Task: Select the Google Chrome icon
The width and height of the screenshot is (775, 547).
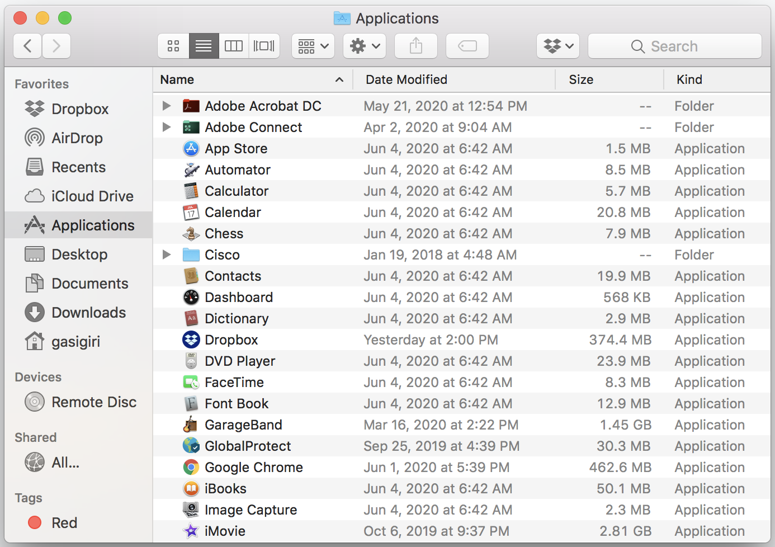Action: click(191, 467)
